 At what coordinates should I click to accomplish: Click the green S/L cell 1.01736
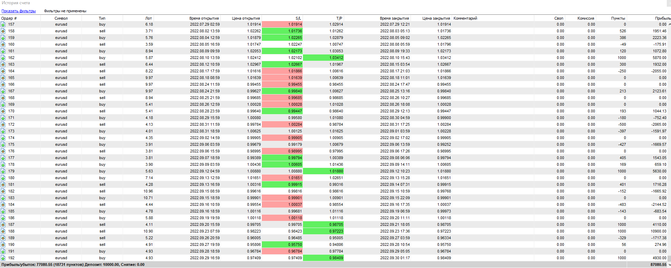[282, 31]
